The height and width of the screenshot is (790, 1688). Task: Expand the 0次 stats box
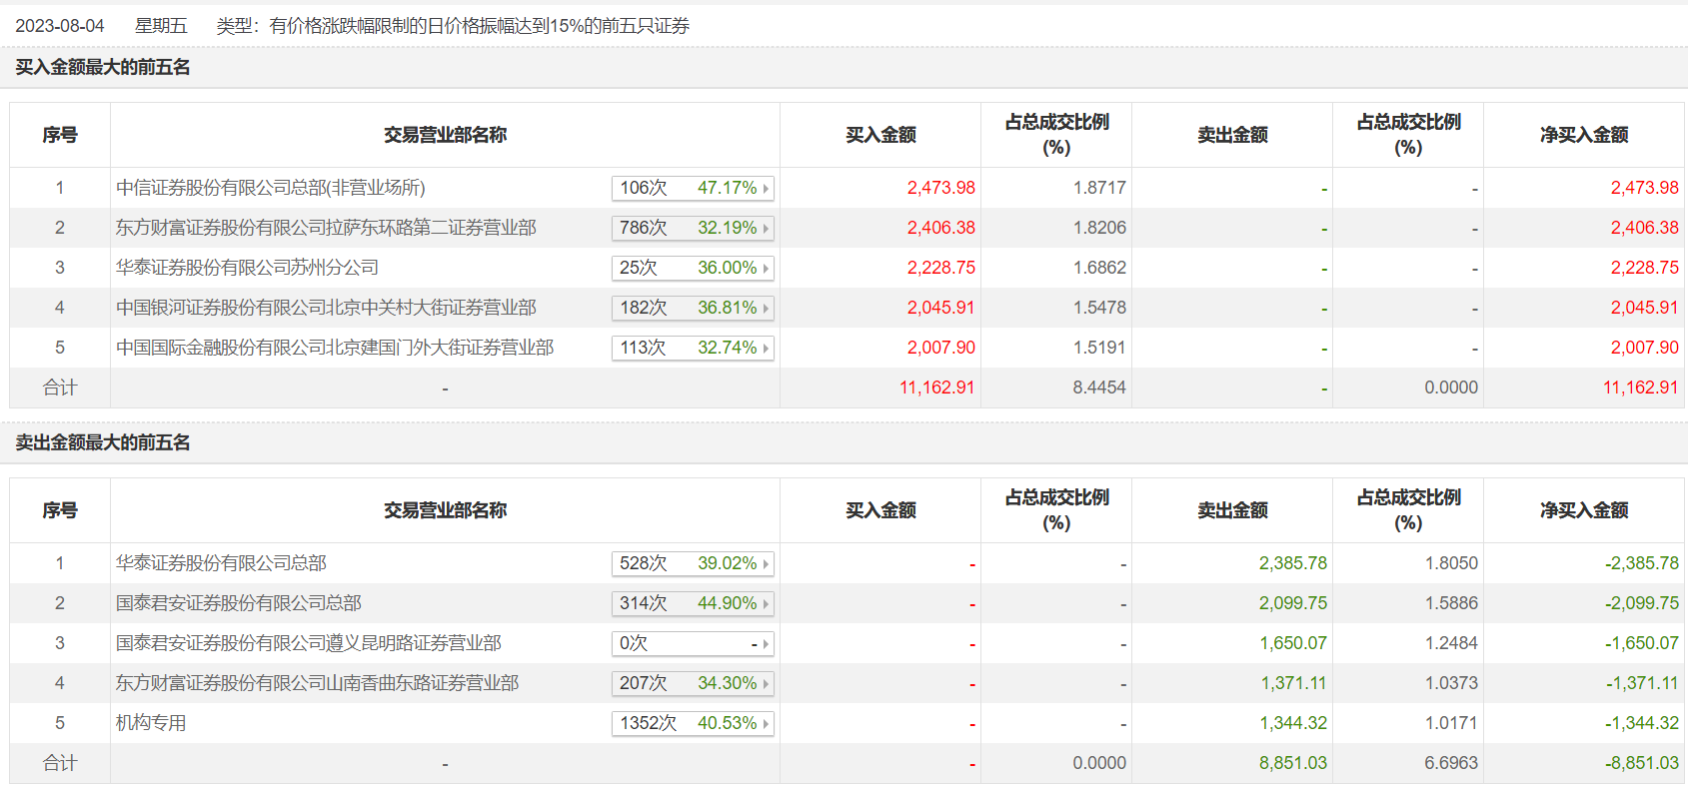[x=693, y=643]
